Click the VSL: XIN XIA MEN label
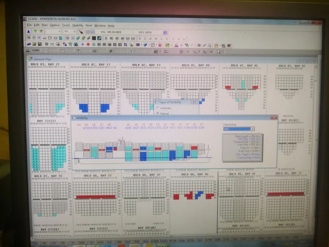The image size is (329, 247). pyautogui.click(x=111, y=32)
